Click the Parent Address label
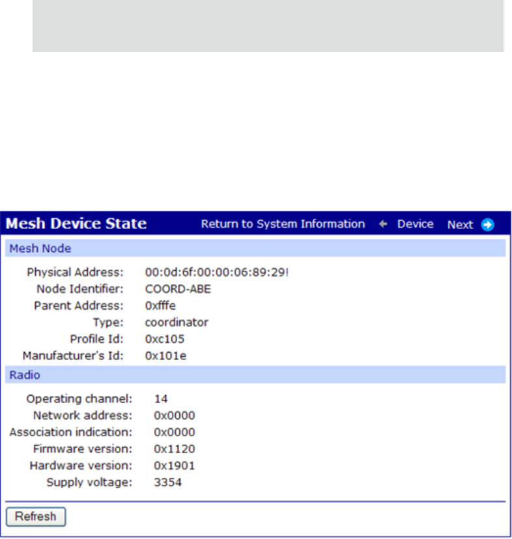512x539 pixels. (78, 305)
